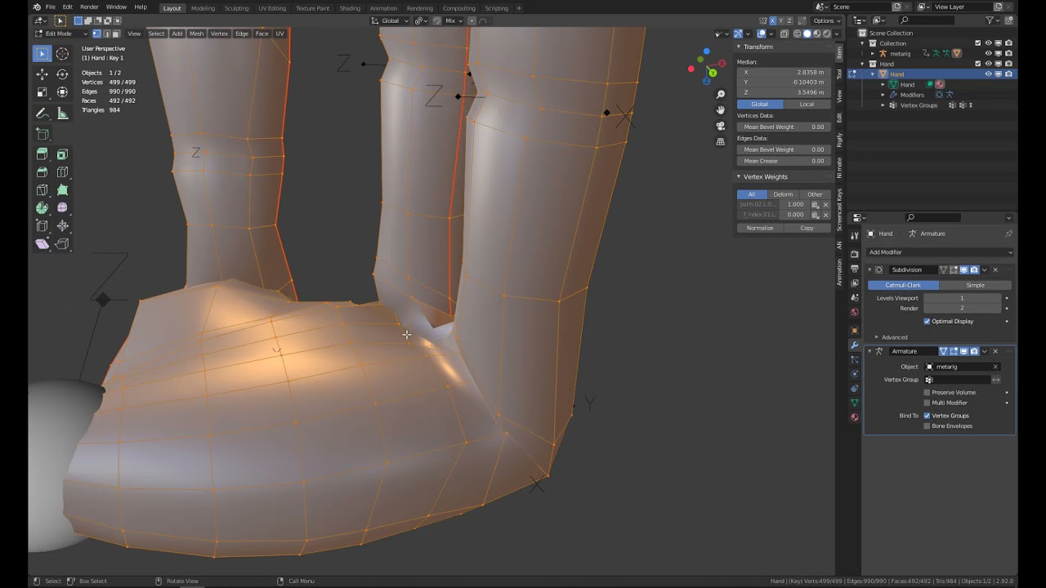Select the Move tool in the toolbar

tap(42, 73)
